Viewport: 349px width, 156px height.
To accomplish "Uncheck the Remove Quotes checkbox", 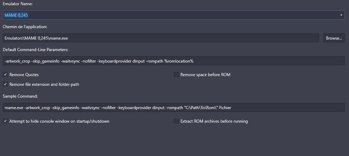I will pos(5,74).
